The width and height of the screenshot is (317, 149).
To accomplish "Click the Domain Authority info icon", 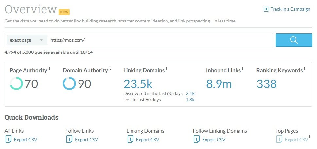I will click(110, 69).
